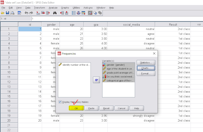
Task: Click the Weight Cases scale icon
Action: (78, 13)
